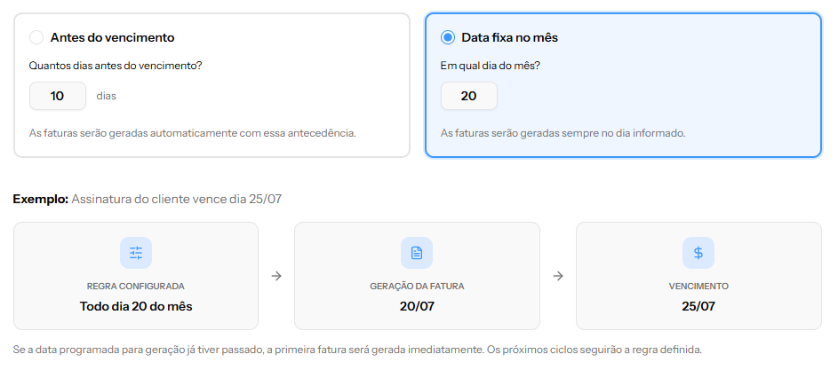Click the 'REGRA CONFIGURADA' card title

(136, 287)
